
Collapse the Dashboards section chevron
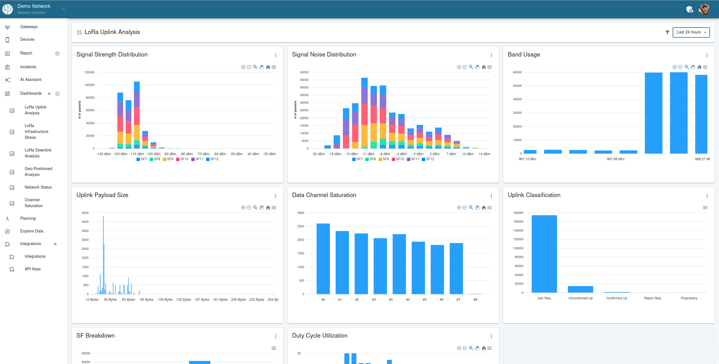click(x=49, y=94)
